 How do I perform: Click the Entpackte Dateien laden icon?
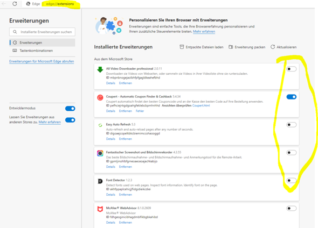pyautogui.click(x=182, y=47)
